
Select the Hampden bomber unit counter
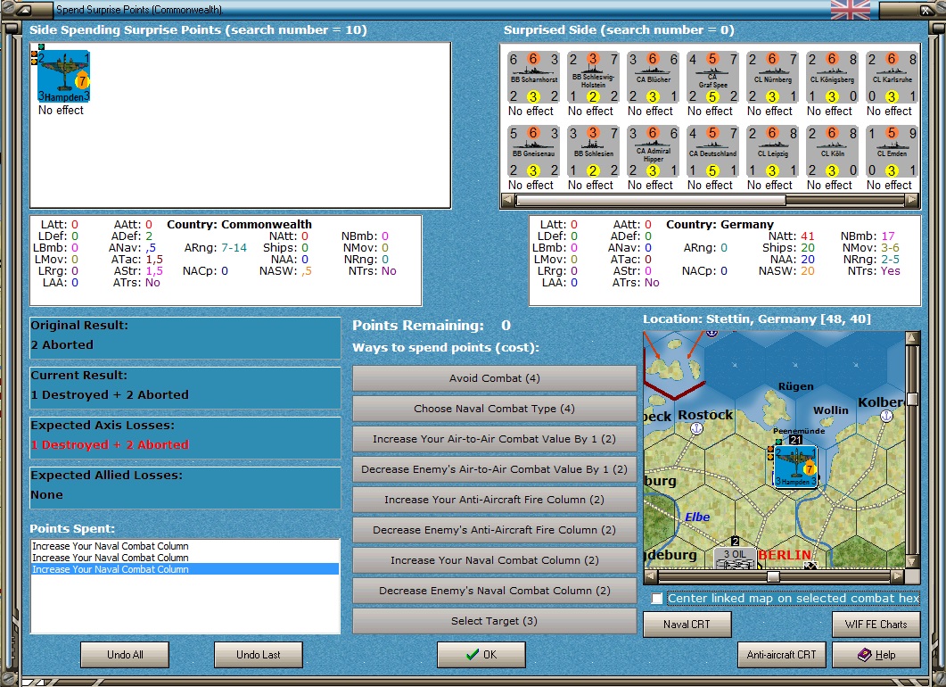click(63, 77)
